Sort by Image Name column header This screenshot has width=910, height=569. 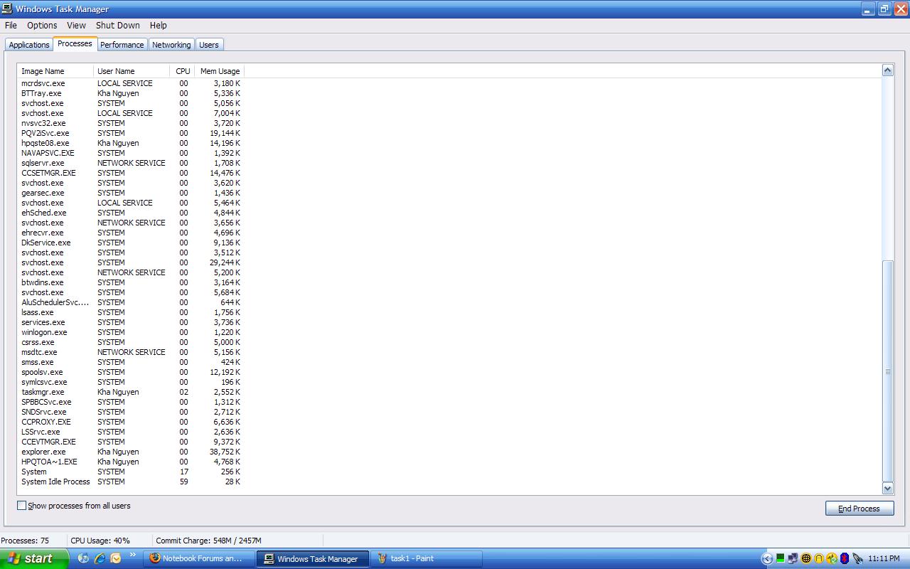click(x=55, y=71)
